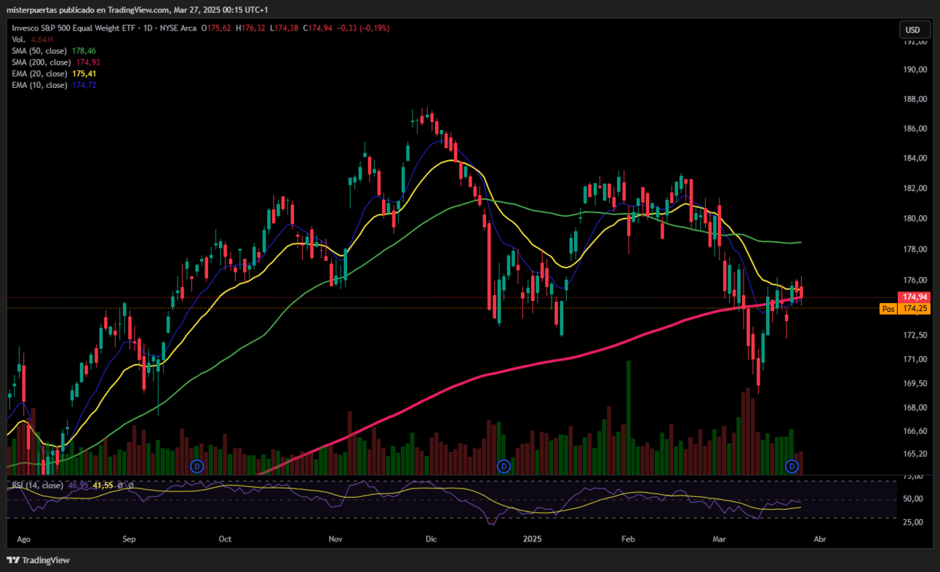Click the 182,00 price axis label

click(x=914, y=188)
